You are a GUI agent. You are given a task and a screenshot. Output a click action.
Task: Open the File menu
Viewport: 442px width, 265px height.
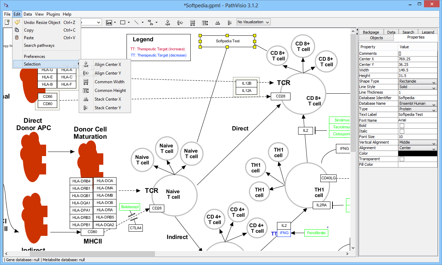(7, 14)
